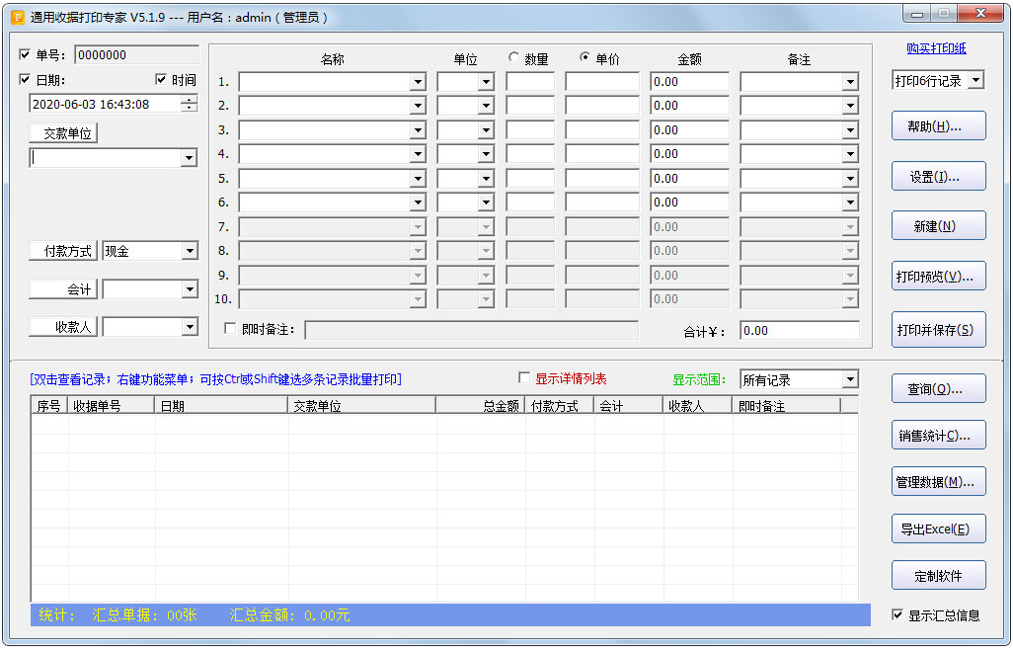
Task: Increase the date time spinner value
Action: pos(189,100)
